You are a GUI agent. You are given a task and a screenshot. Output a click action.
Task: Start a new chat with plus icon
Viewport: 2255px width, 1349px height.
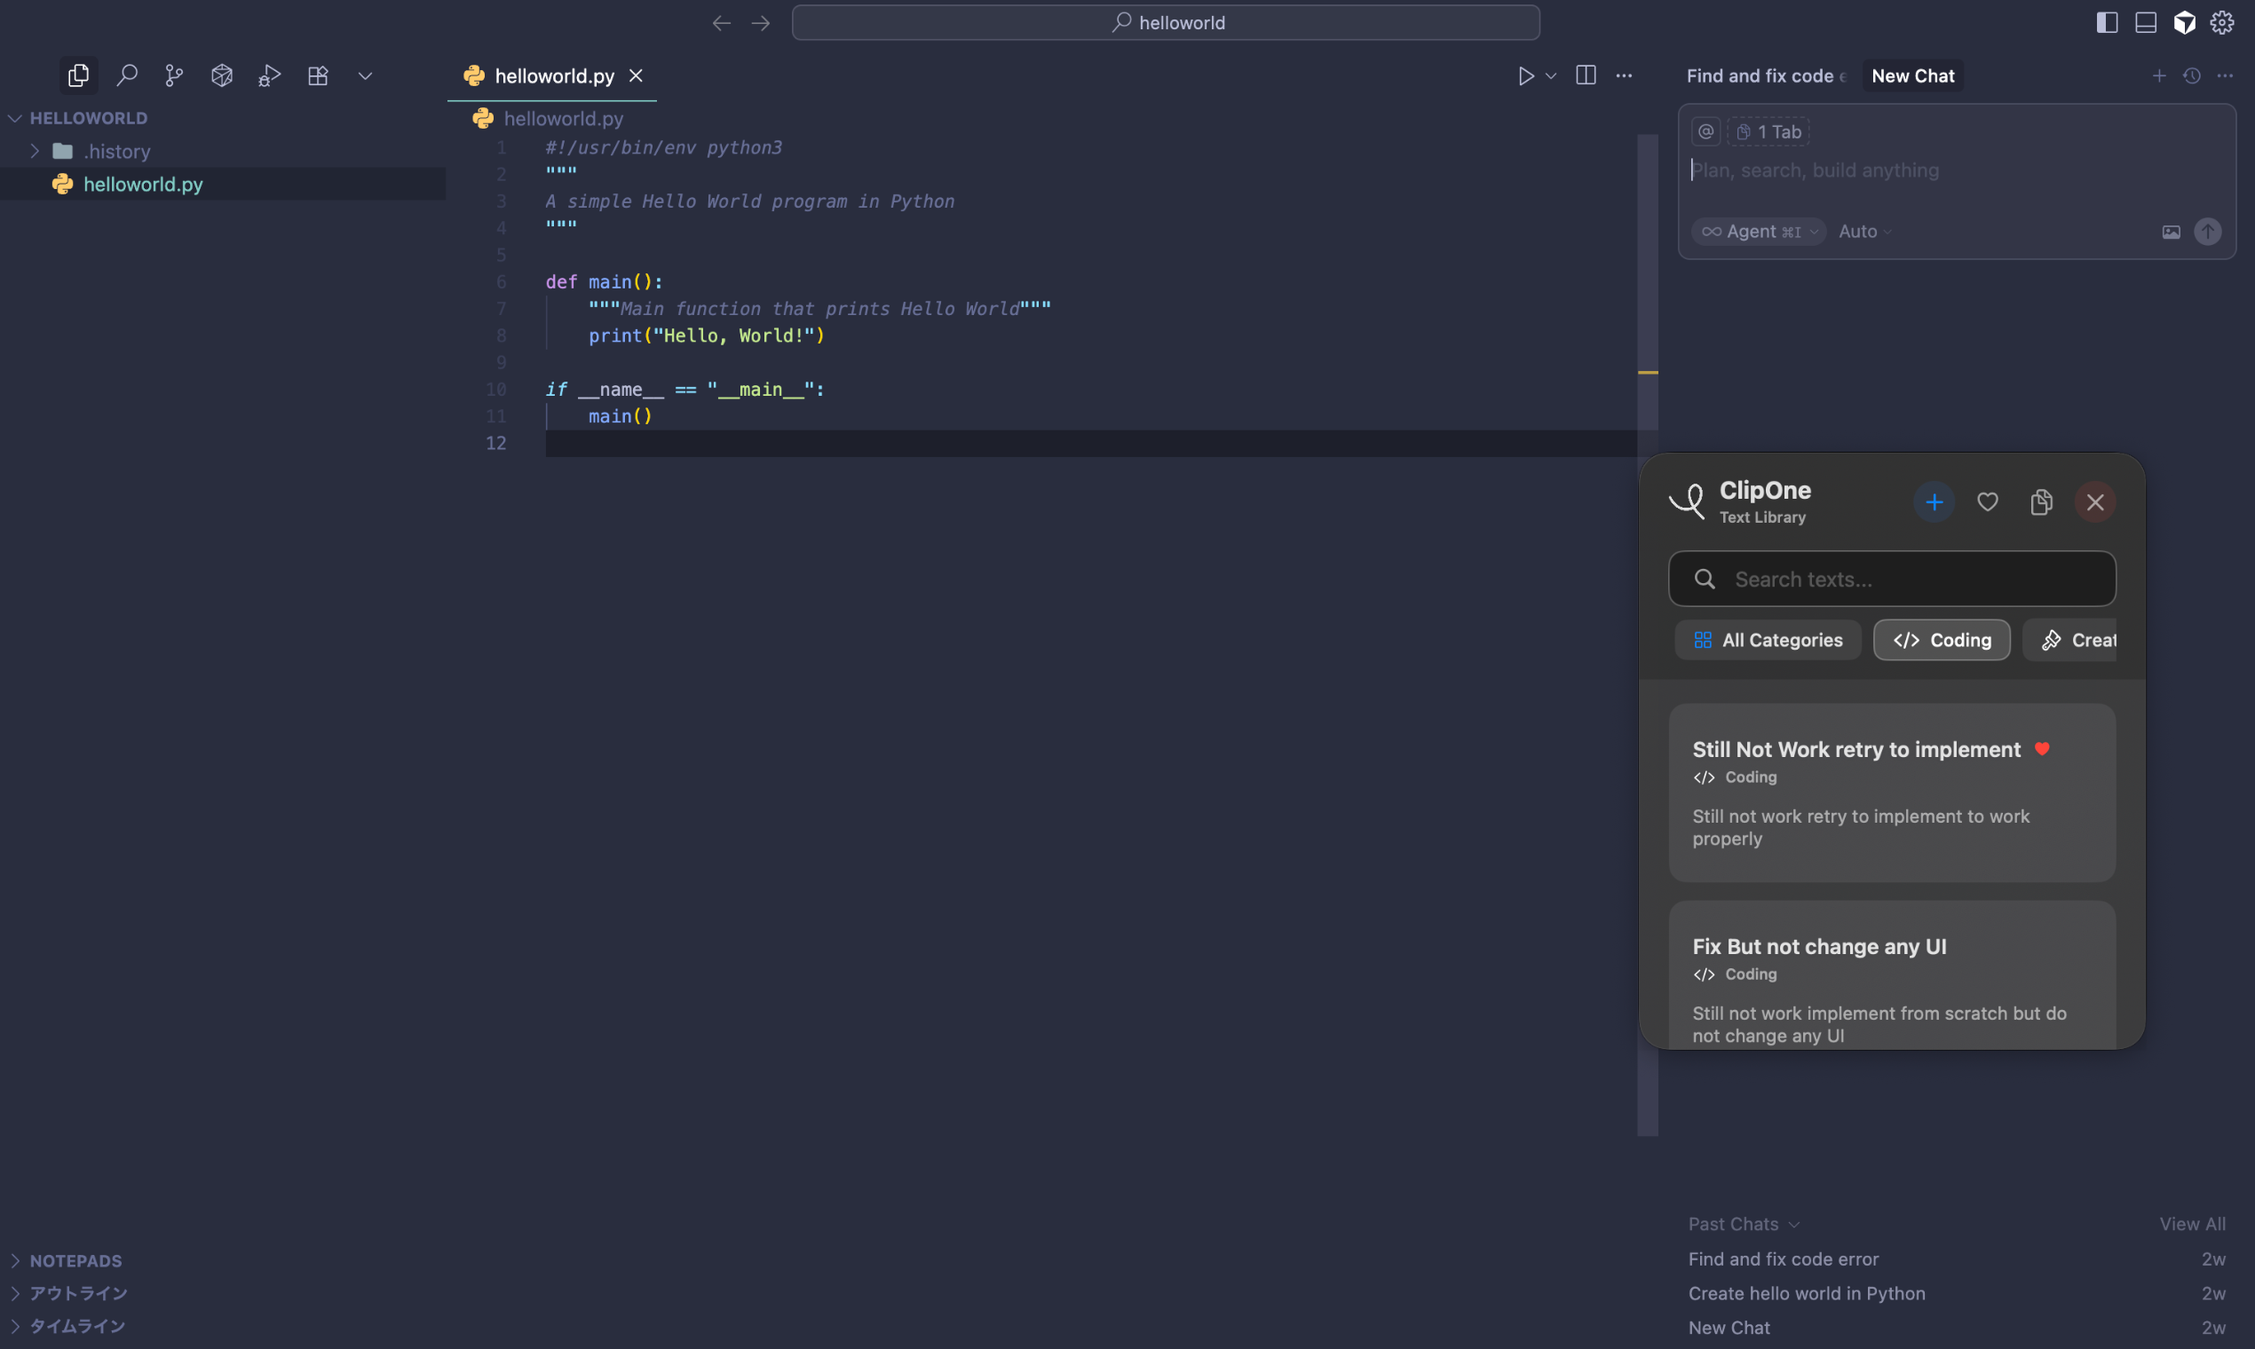pyautogui.click(x=2158, y=75)
